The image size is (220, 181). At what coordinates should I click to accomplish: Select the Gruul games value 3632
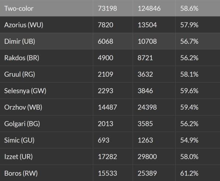coord(146,74)
